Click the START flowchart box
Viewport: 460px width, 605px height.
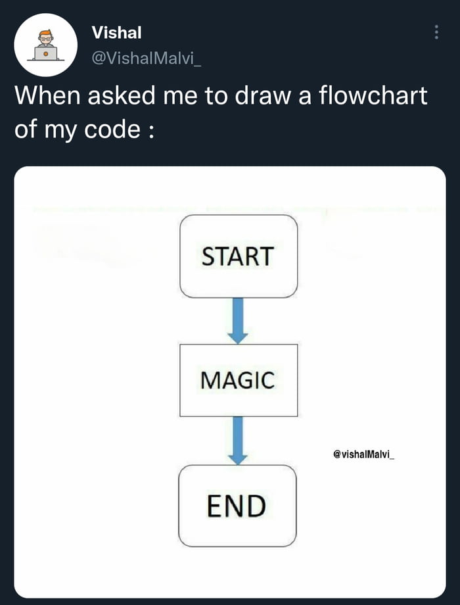pyautogui.click(x=238, y=255)
